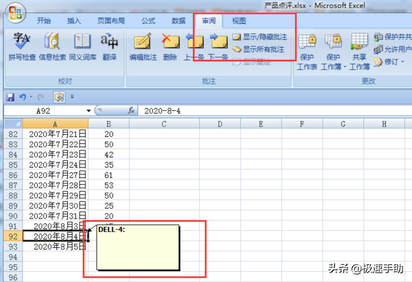Open Customize Quick Access Toolbar menu
This screenshot has height=282, width=412.
(x=72, y=97)
